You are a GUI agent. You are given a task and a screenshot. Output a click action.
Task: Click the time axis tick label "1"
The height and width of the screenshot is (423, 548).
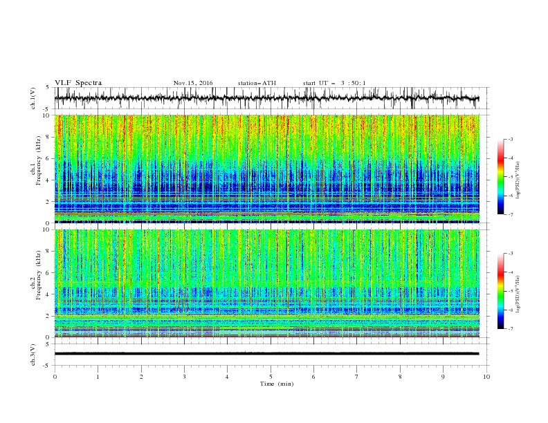[98, 377]
